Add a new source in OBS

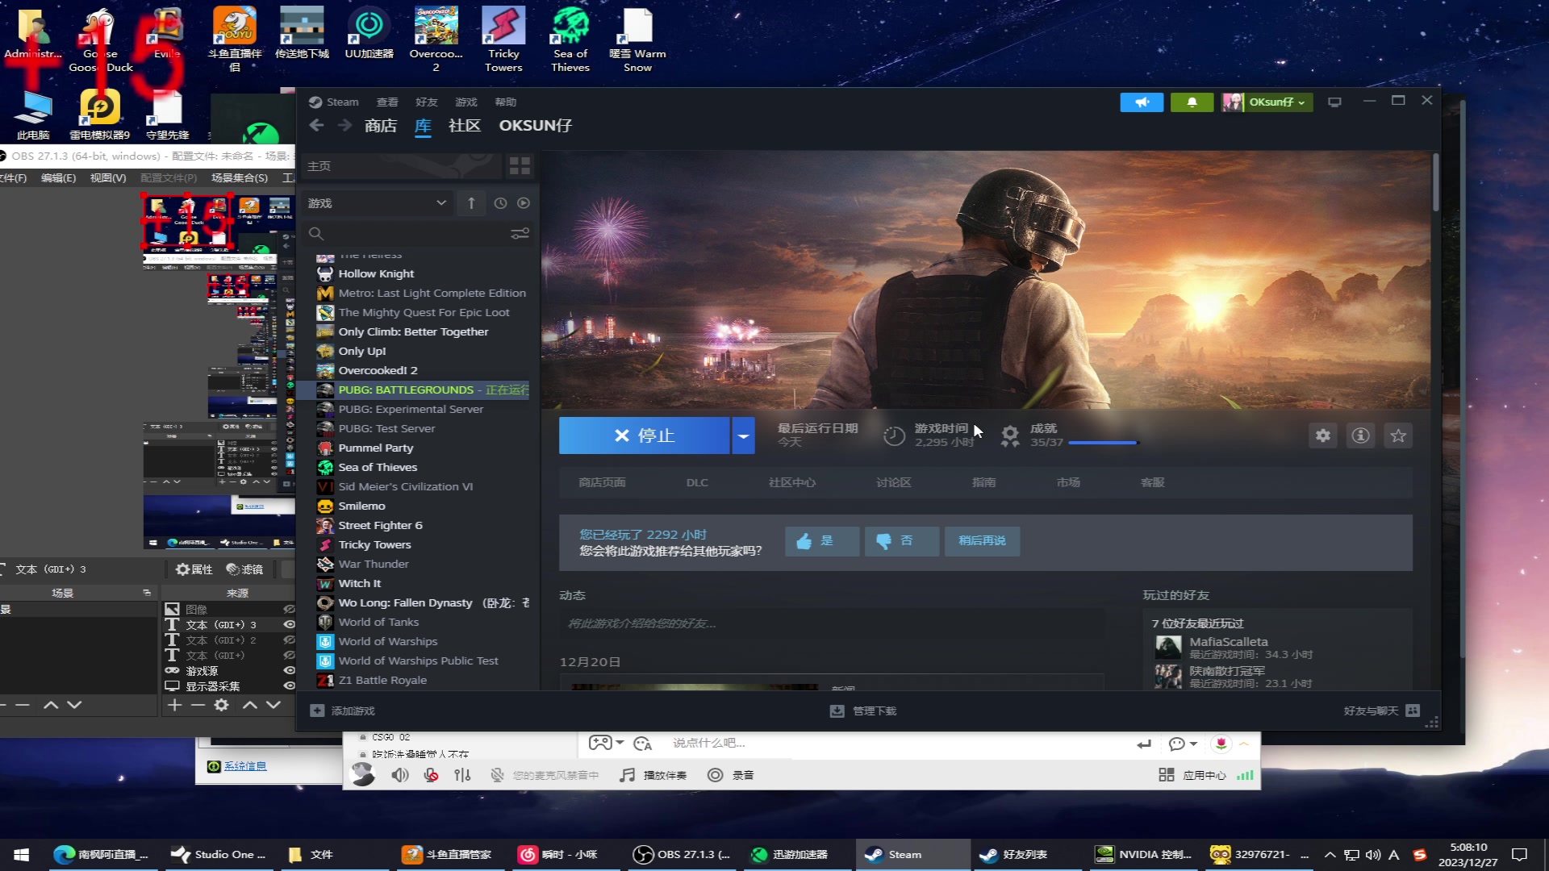tap(175, 705)
